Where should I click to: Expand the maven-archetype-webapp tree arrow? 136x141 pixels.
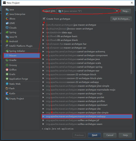coord(43,116)
